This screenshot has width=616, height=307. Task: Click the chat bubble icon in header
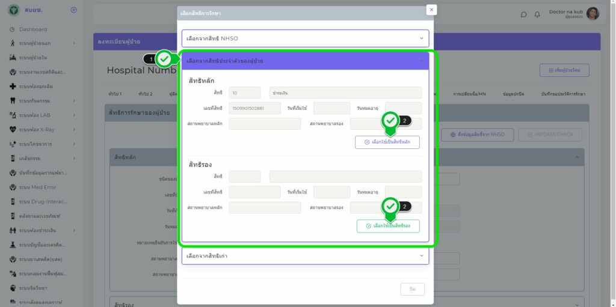[523, 14]
